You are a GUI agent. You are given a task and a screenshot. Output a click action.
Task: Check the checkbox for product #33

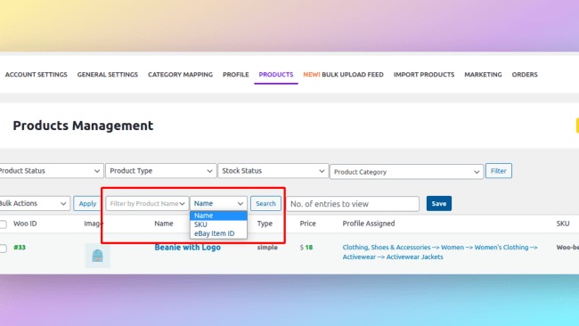click(x=3, y=249)
